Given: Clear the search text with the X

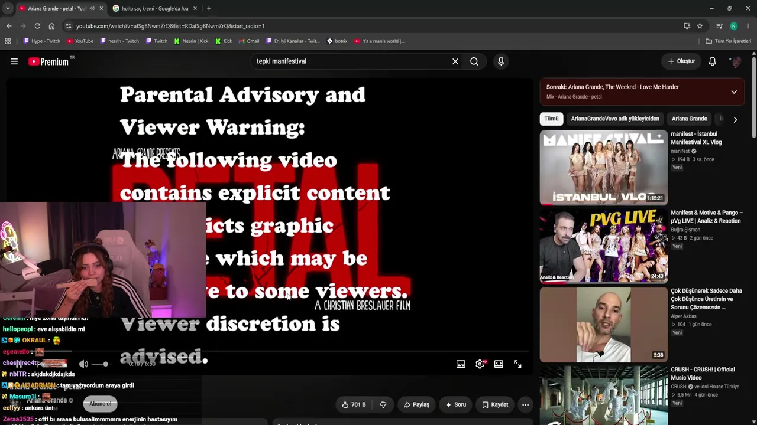Looking at the screenshot, I should click(x=455, y=61).
